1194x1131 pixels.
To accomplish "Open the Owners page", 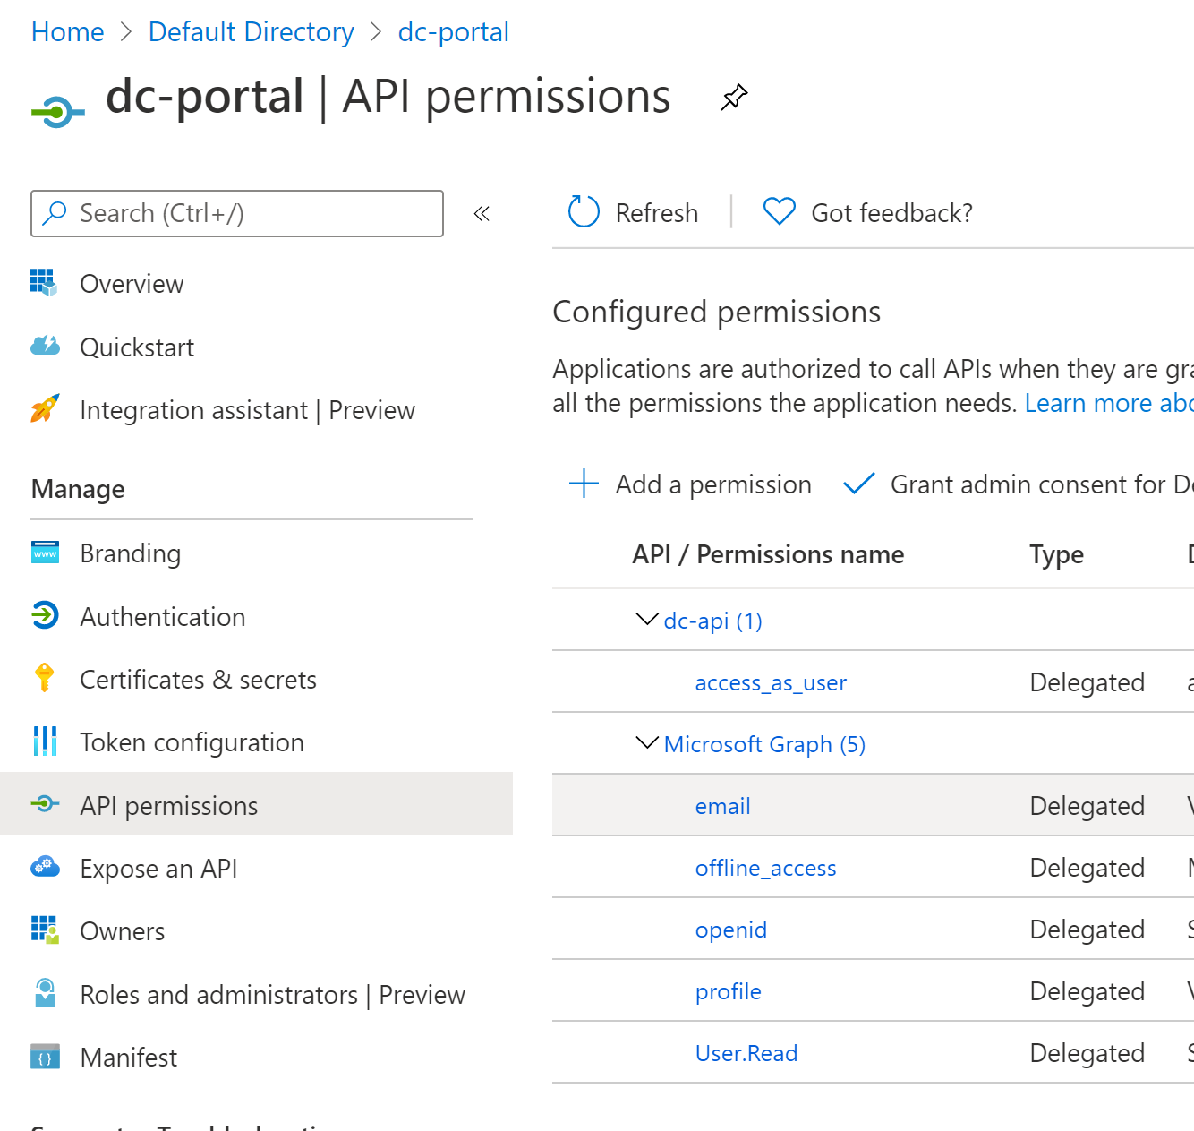I will tap(122, 930).
